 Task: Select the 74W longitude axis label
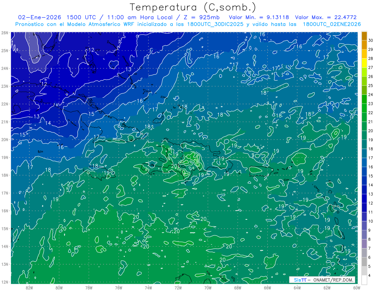pyautogui.click(x=148, y=287)
